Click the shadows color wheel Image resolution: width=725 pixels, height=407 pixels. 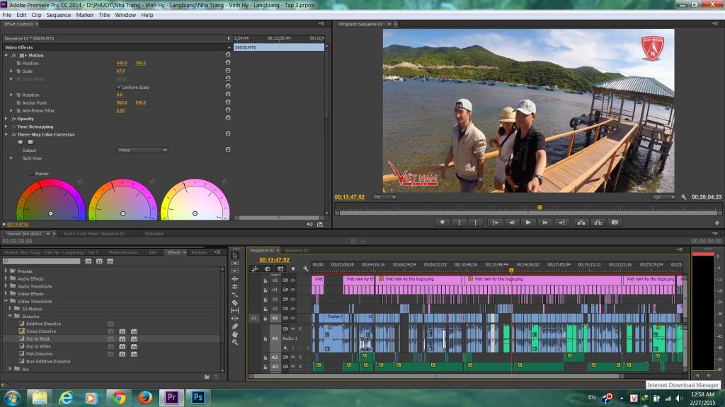coord(51,200)
